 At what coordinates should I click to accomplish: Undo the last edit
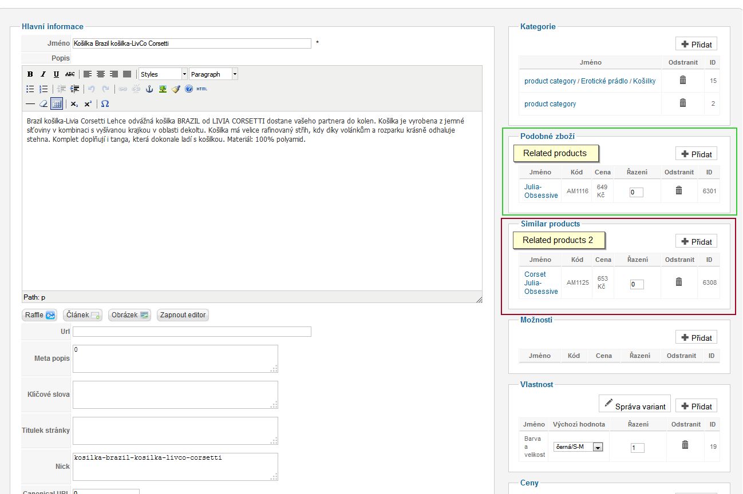coord(92,89)
